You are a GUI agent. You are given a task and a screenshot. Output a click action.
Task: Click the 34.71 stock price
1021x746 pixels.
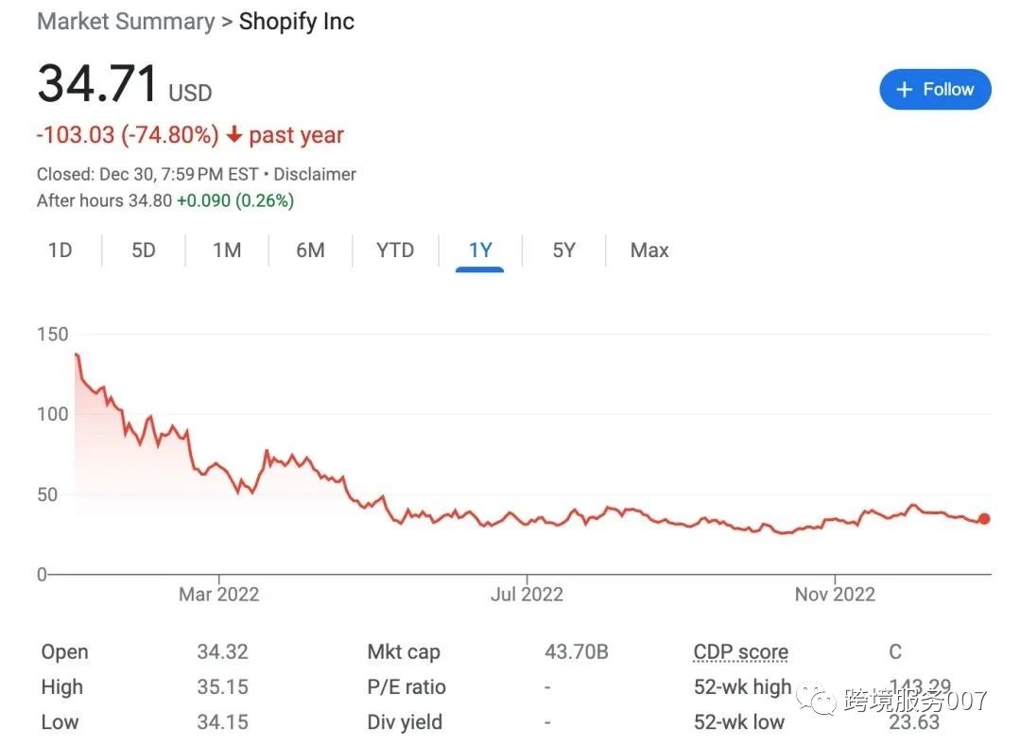[97, 84]
